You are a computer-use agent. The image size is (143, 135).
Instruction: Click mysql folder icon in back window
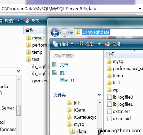coord(28,38)
